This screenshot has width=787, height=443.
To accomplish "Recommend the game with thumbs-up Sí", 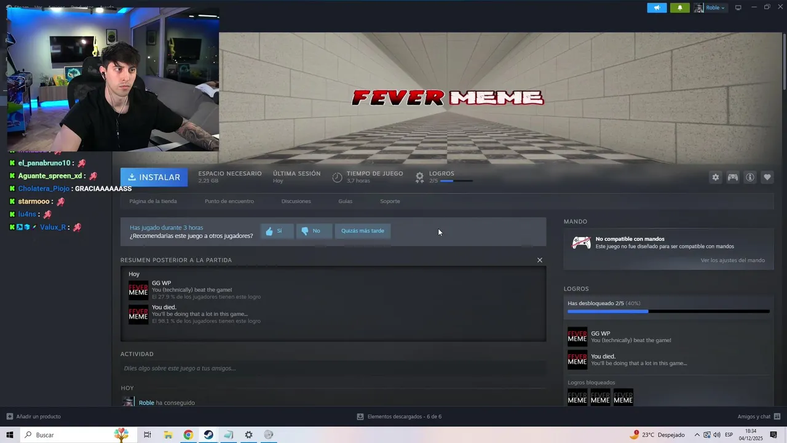I will tap(277, 231).
